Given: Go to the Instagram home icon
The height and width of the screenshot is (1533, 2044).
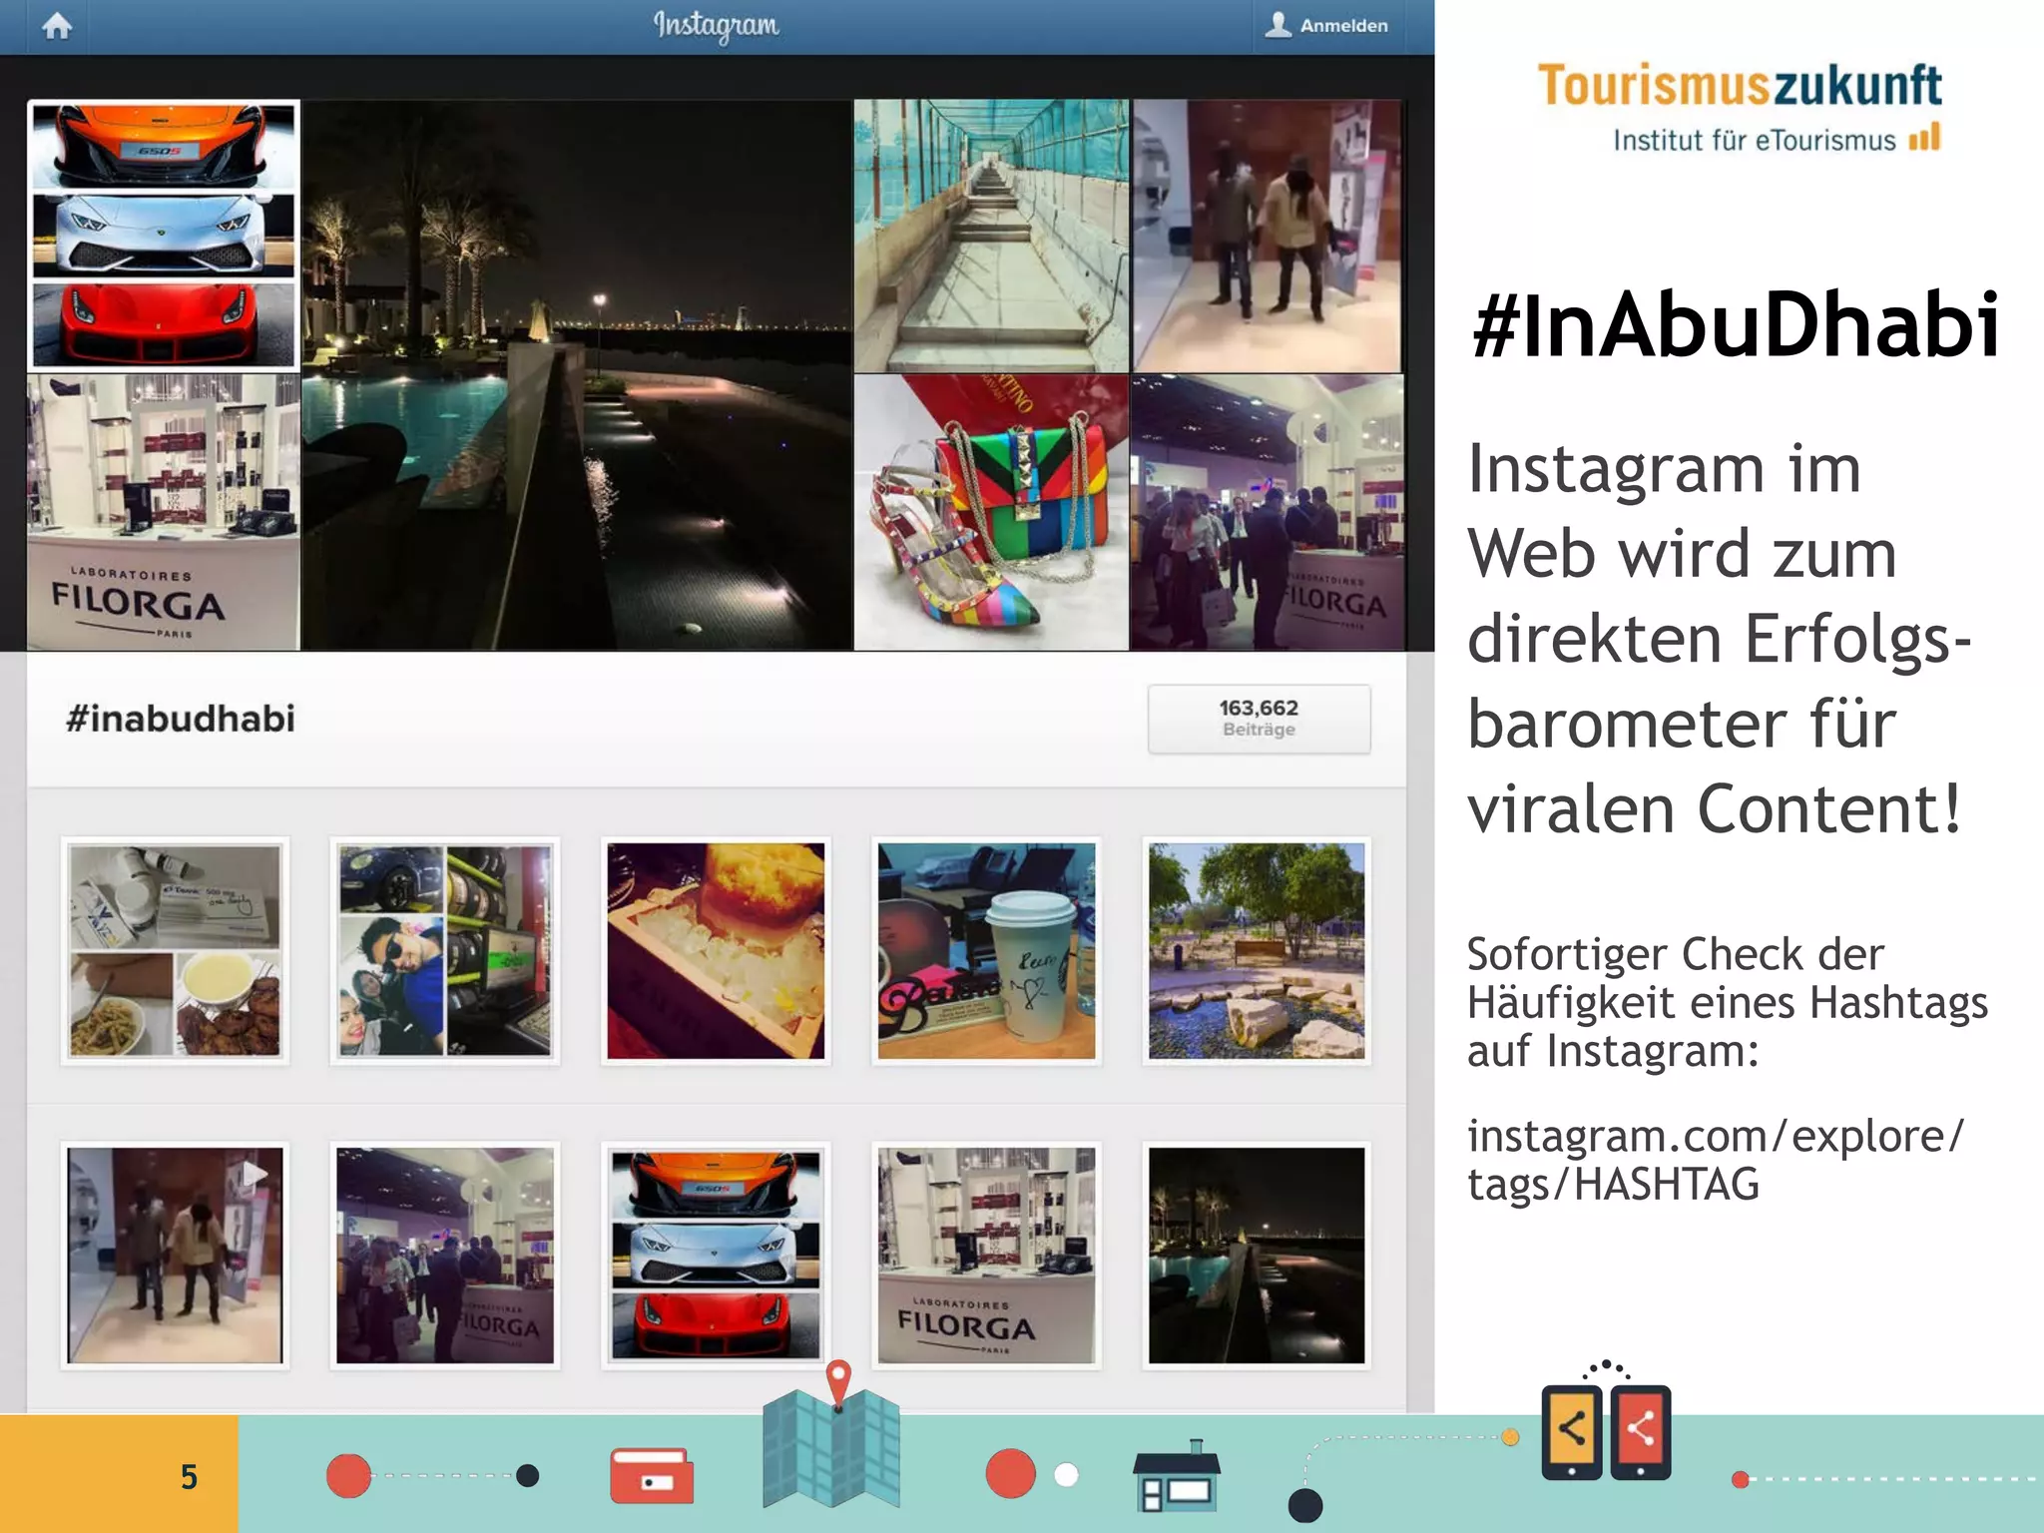Looking at the screenshot, I should click(57, 26).
